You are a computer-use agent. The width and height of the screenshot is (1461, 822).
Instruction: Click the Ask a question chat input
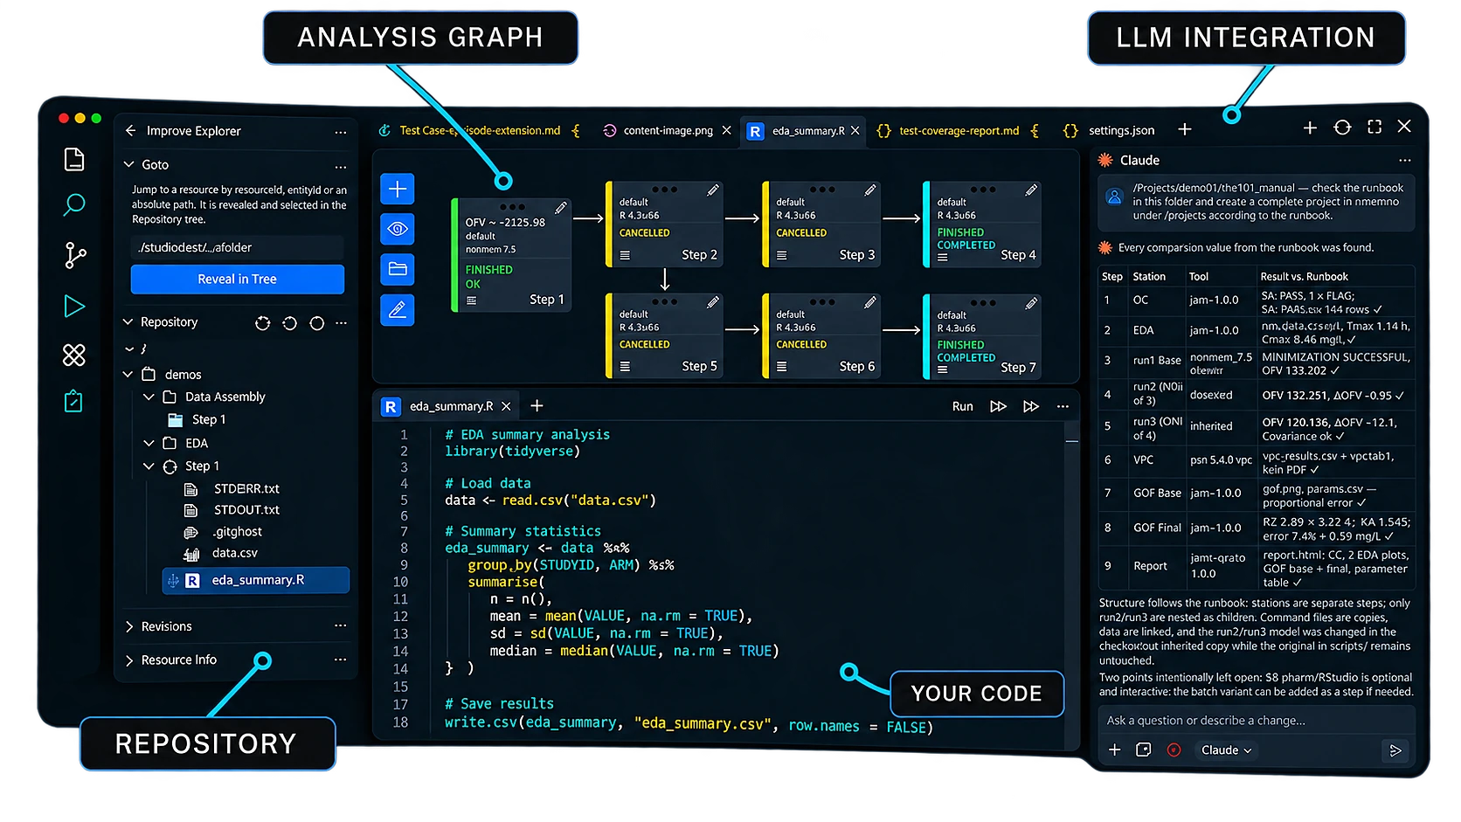click(1256, 721)
